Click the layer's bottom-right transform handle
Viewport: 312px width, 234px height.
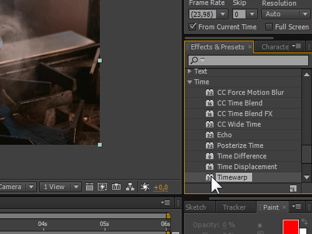tap(100, 145)
